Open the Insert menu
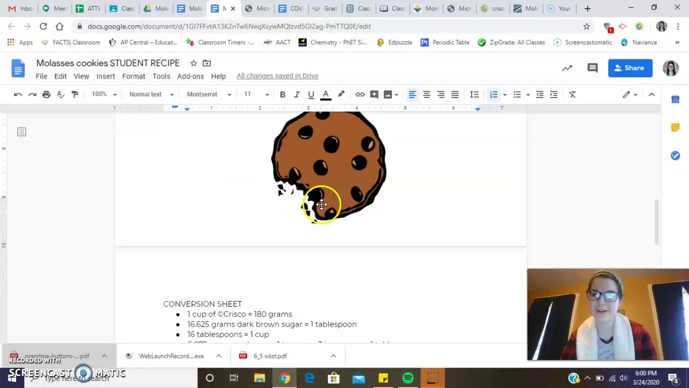 106,76
